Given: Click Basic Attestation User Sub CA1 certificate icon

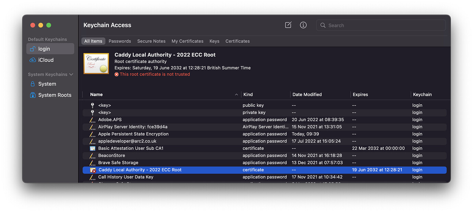Looking at the screenshot, I should coord(92,148).
